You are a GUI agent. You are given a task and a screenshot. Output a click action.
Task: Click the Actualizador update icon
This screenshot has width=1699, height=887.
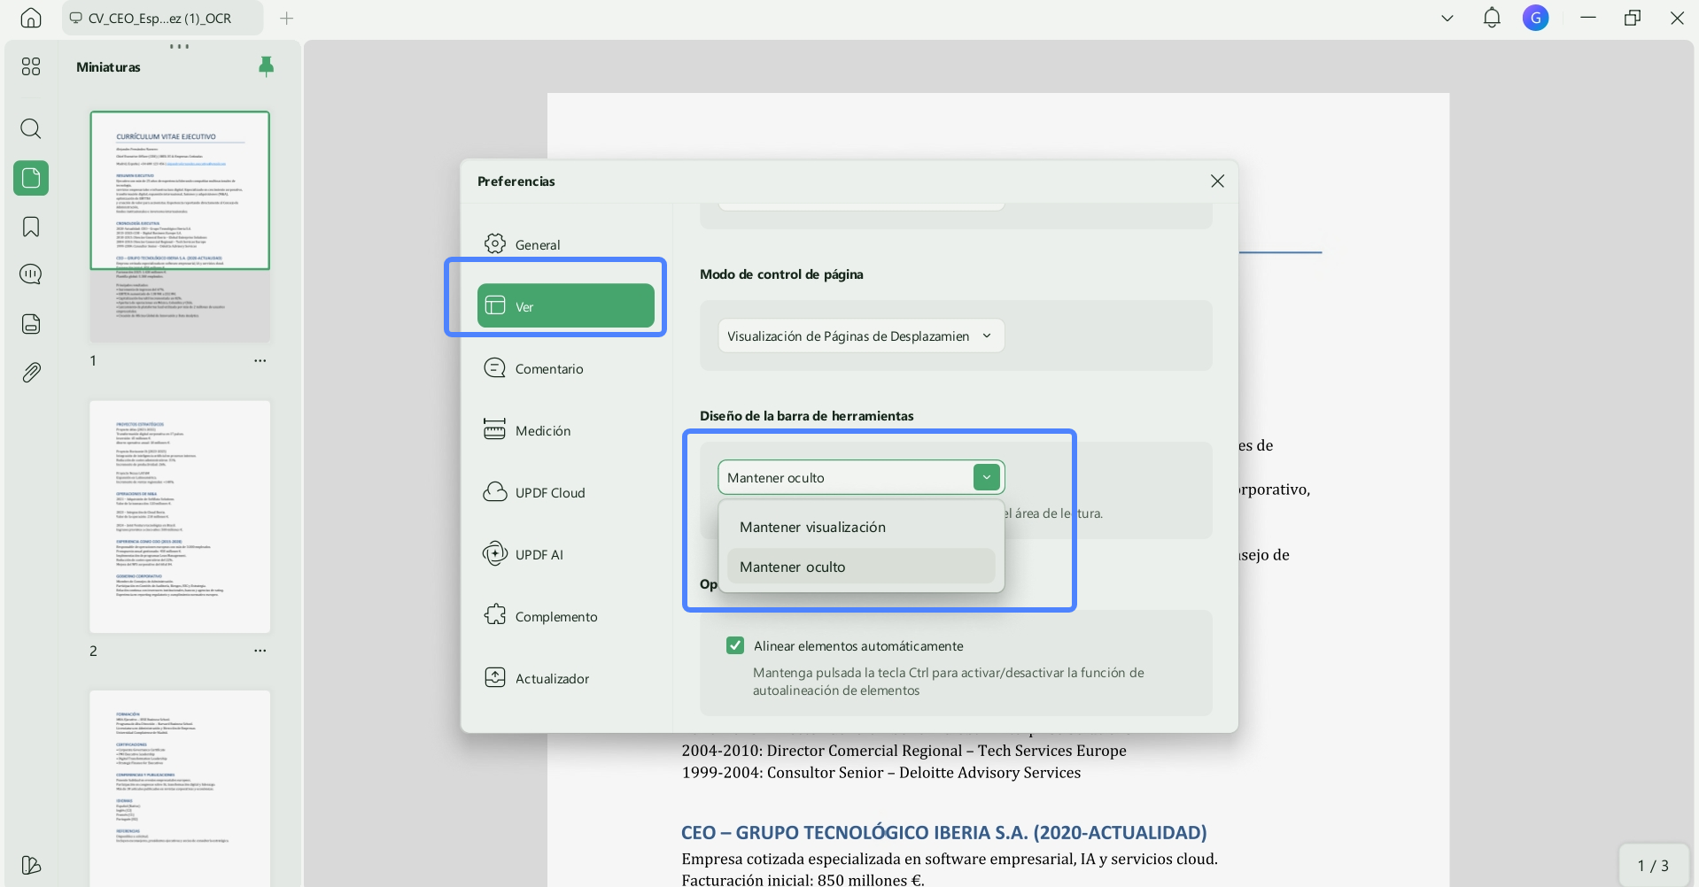click(x=495, y=677)
